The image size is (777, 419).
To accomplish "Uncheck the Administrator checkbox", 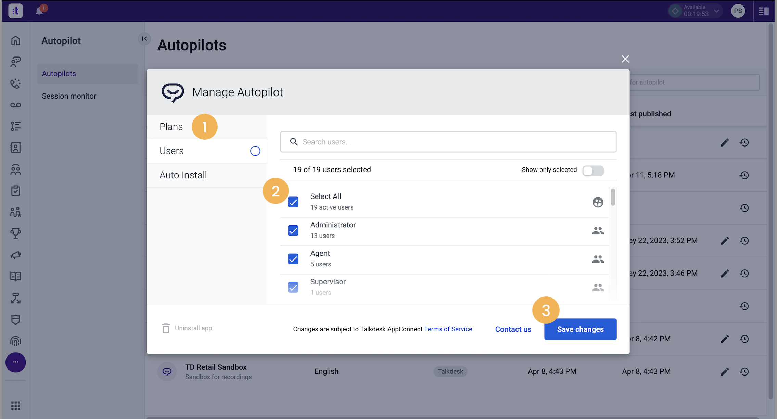I will 293,230.
